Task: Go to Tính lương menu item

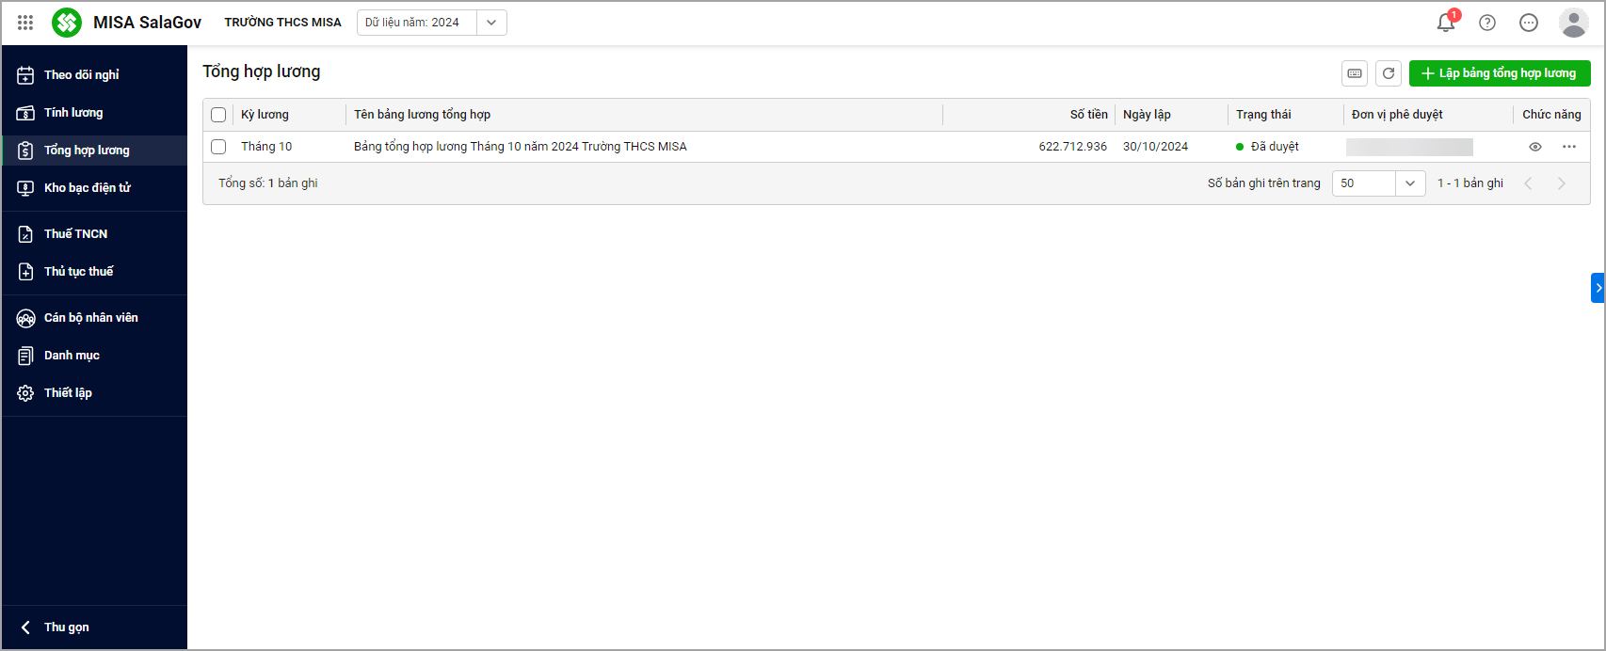Action: point(73,113)
